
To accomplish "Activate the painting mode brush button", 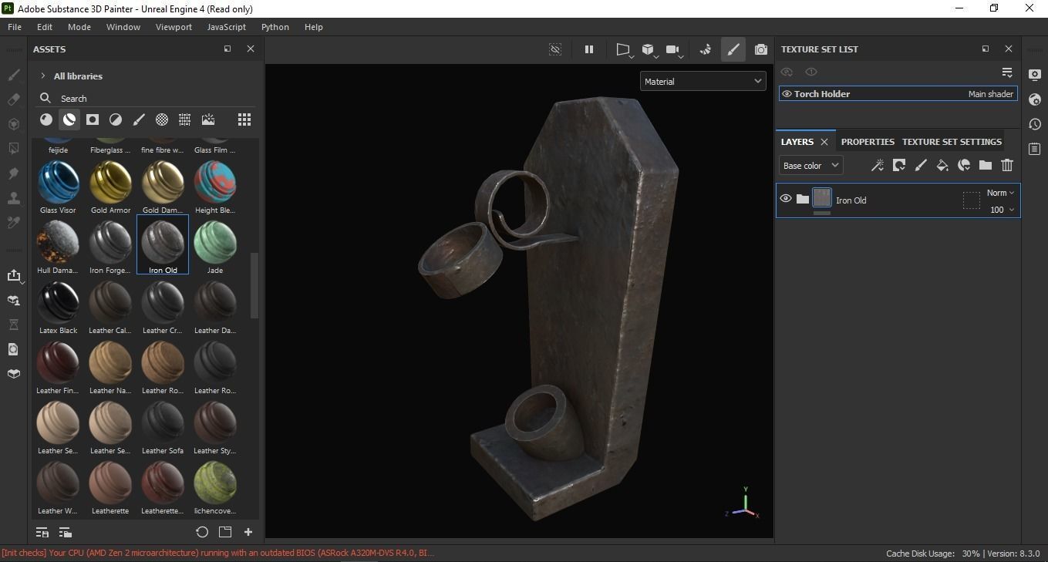I will coord(733,49).
